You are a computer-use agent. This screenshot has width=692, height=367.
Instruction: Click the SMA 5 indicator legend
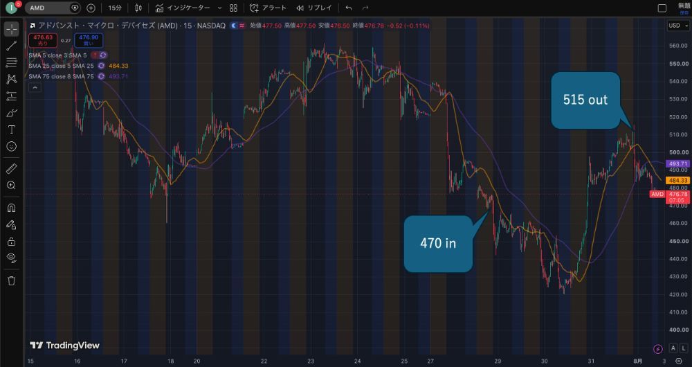tap(58, 55)
